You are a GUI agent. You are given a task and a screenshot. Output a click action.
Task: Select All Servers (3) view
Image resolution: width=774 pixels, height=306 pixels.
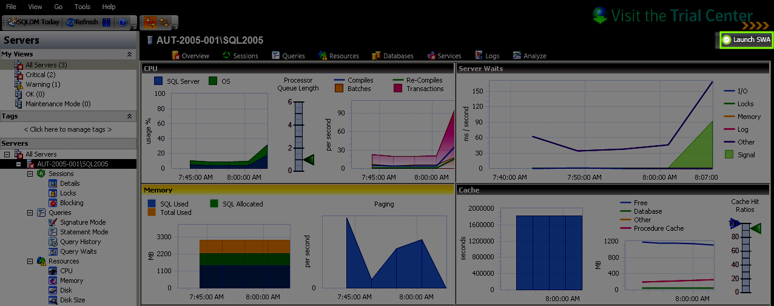point(41,65)
